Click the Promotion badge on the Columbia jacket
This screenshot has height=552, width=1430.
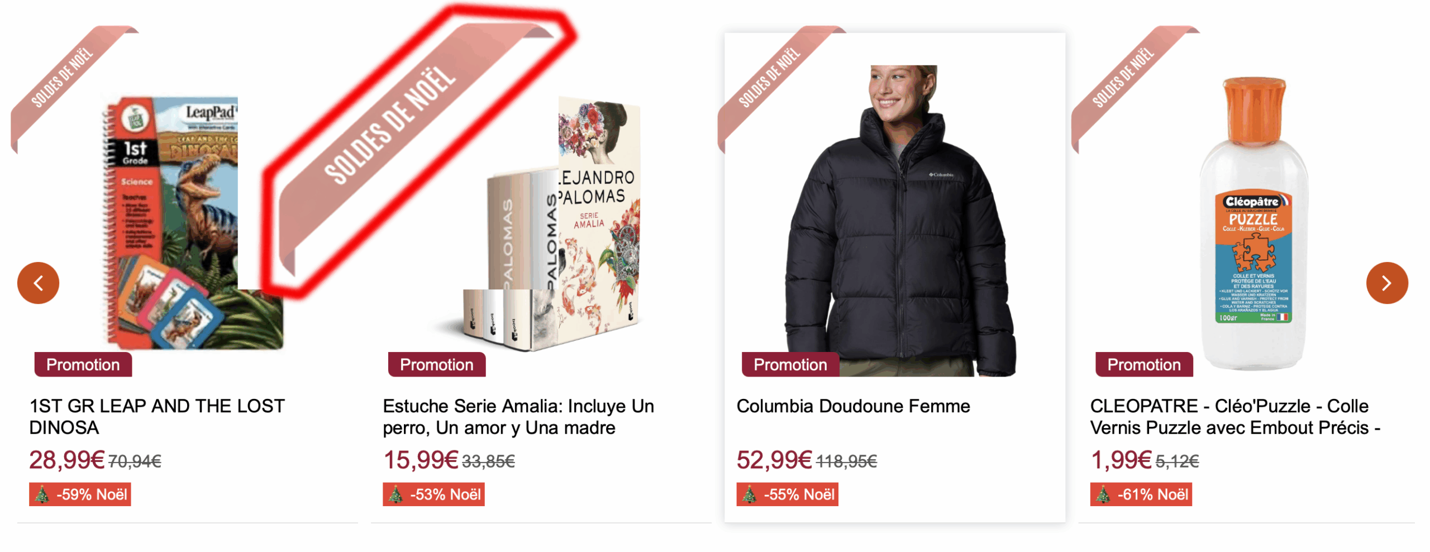pyautogui.click(x=790, y=364)
